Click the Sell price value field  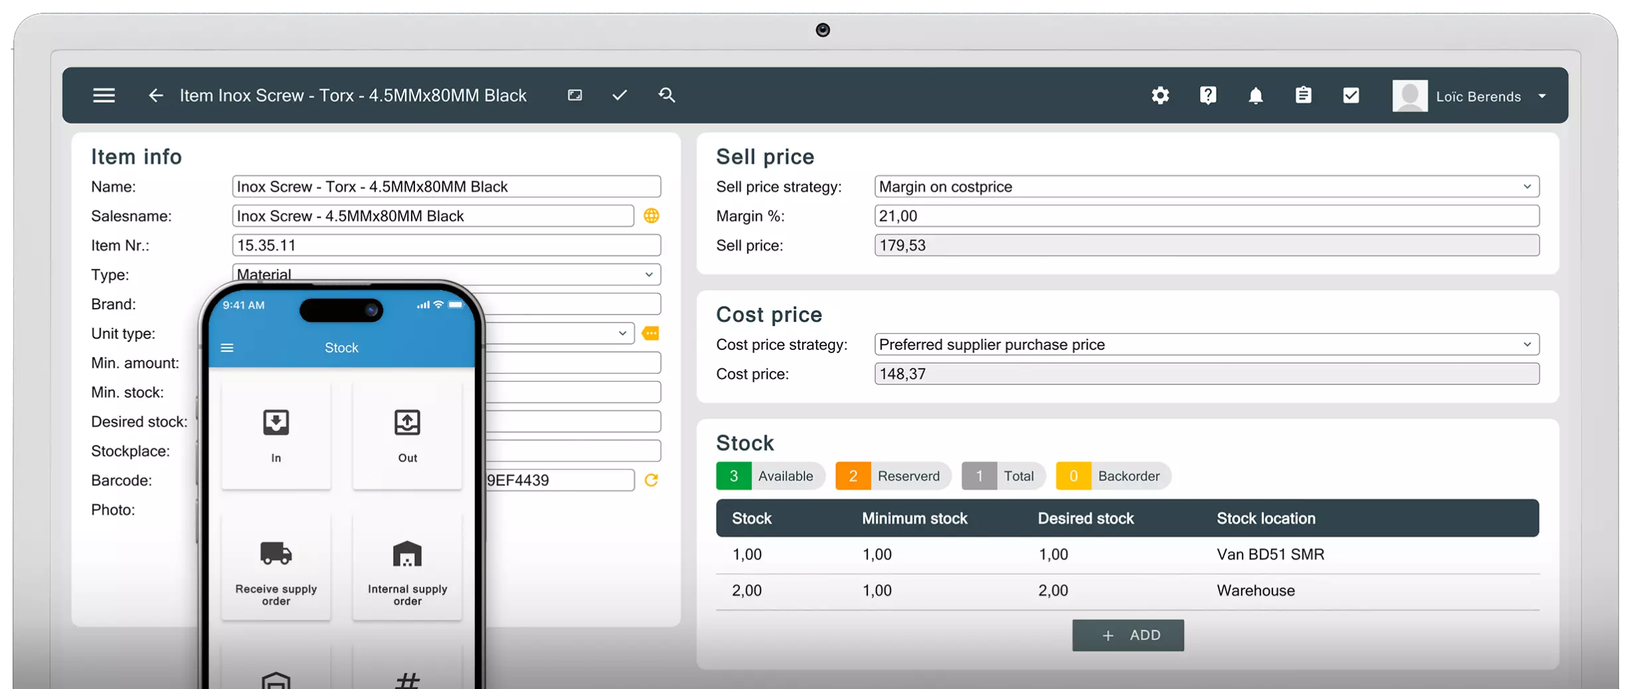pyautogui.click(x=1207, y=245)
